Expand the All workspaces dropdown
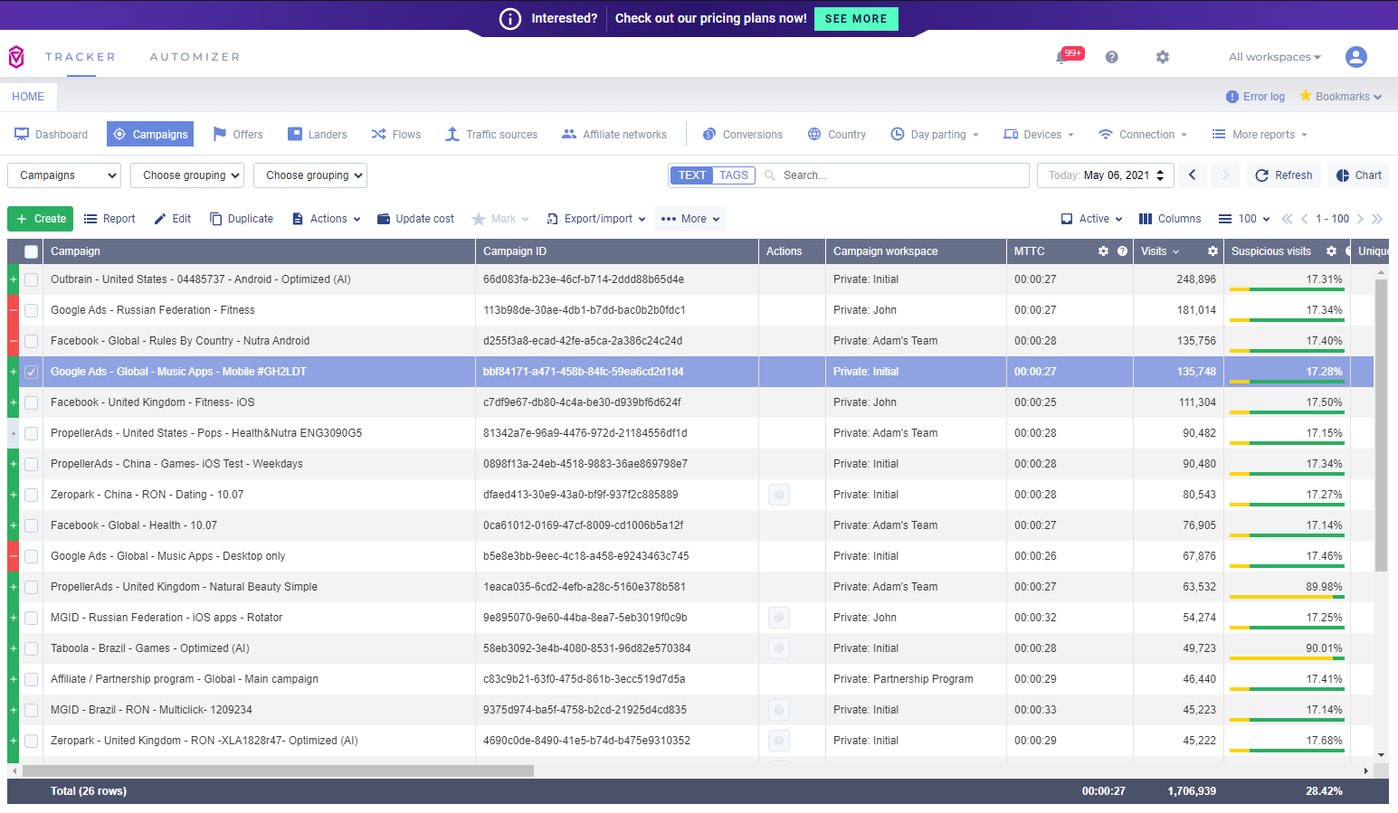 click(x=1275, y=57)
